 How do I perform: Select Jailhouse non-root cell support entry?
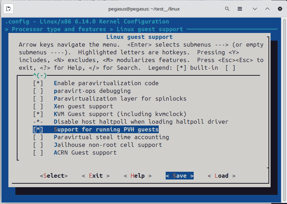coord(108,145)
